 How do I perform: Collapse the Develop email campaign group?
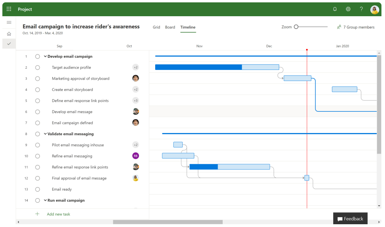(45, 56)
